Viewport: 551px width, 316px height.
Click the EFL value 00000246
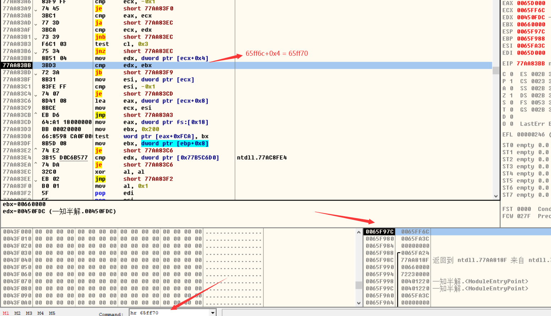(x=531, y=135)
